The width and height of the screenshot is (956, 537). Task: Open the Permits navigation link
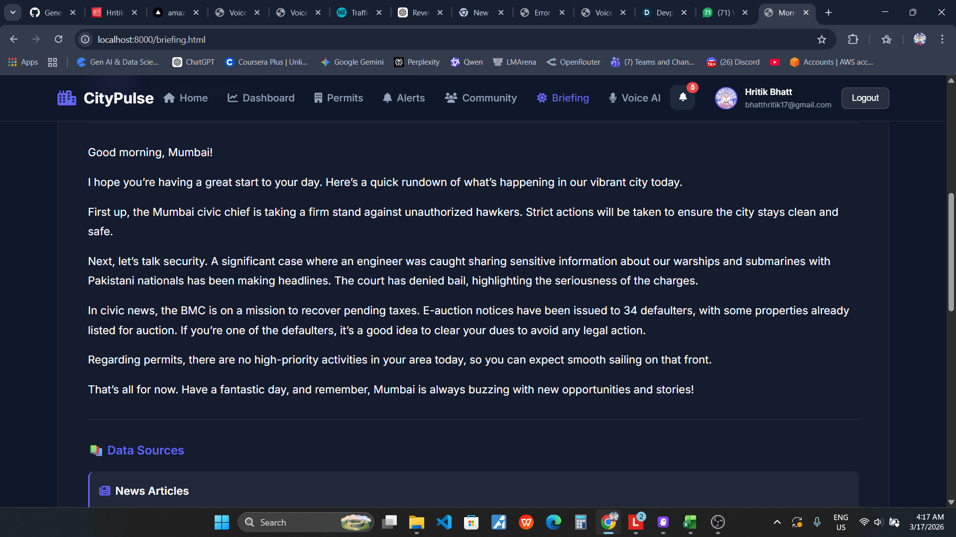[339, 98]
